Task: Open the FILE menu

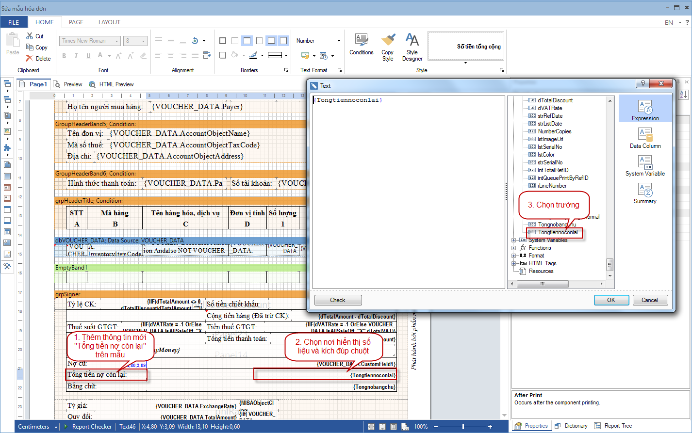Action: [x=14, y=22]
